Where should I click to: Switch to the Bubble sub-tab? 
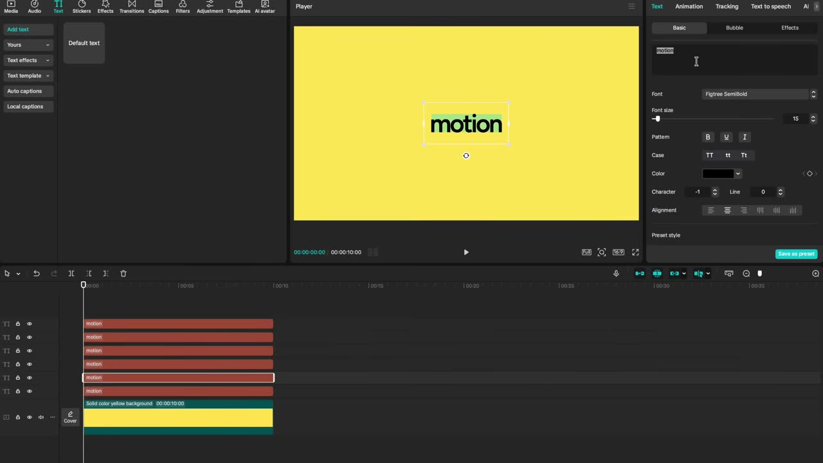(734, 28)
